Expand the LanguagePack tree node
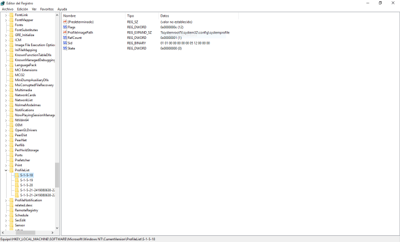 click(6, 65)
